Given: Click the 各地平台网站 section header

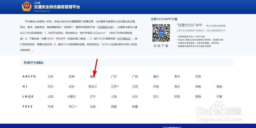Looking at the screenshot, I should click(34, 63).
